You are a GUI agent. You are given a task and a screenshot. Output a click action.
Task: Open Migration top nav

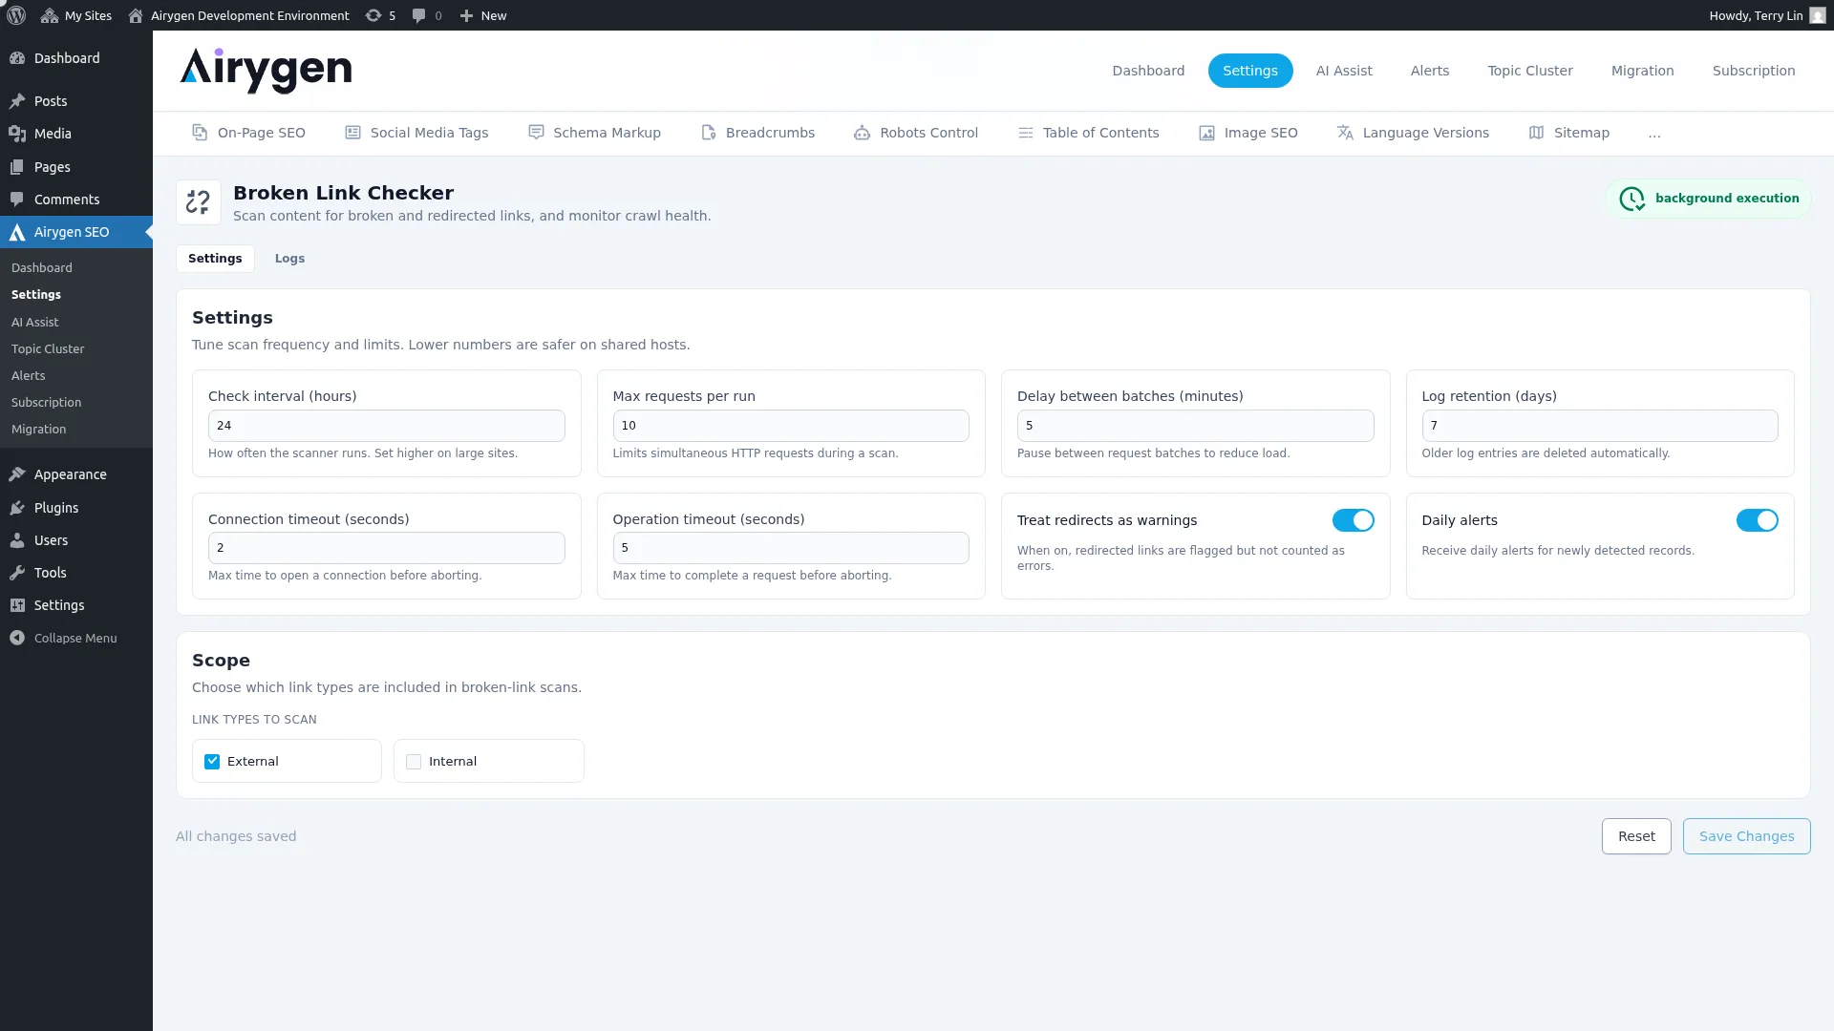(x=1642, y=71)
